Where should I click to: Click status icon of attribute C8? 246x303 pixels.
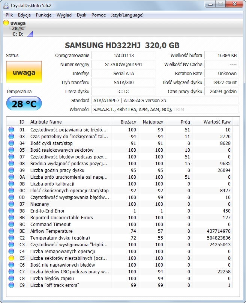point(11,278)
